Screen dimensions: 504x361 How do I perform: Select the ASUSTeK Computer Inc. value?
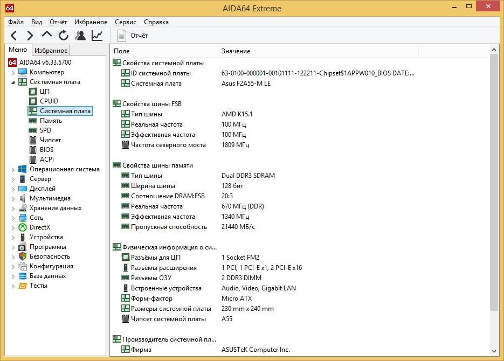pyautogui.click(x=256, y=350)
